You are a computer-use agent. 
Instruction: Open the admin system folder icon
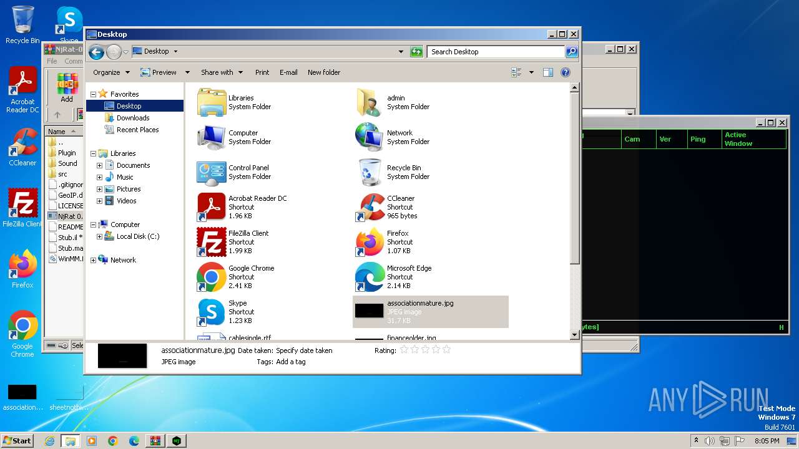(370, 102)
